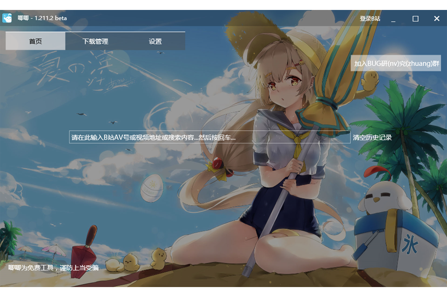The width and height of the screenshot is (447, 297).
Task: Click 登录B站 to log in
Action: (x=370, y=19)
